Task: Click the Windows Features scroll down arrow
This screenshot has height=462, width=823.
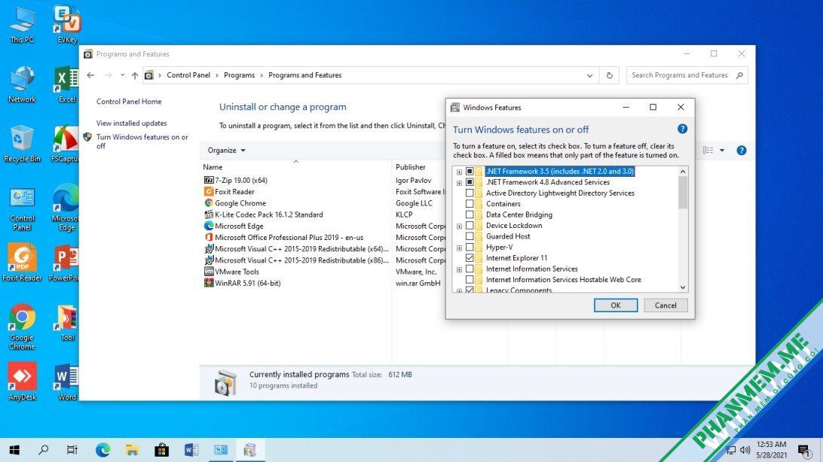Action: click(x=682, y=287)
